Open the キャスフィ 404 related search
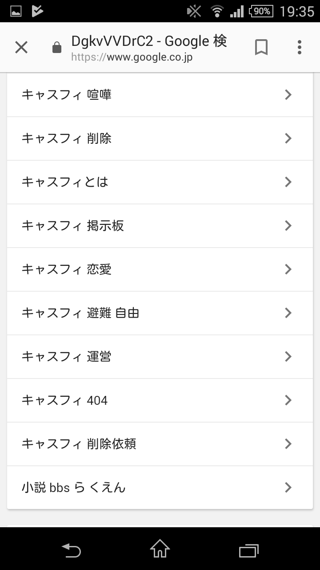This screenshot has width=320, height=570. tap(64, 400)
